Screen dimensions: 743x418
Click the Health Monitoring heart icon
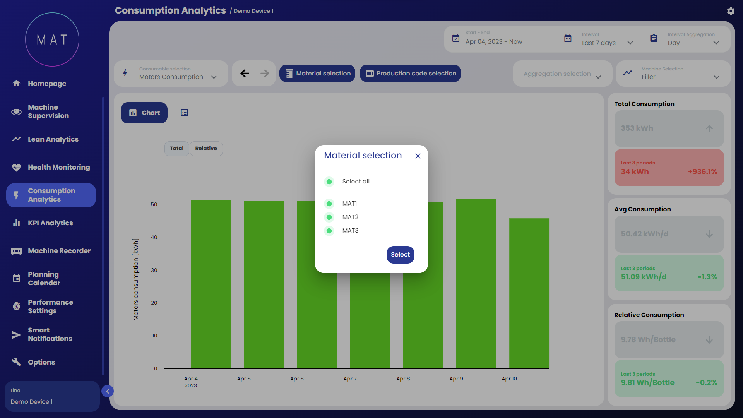click(x=16, y=167)
